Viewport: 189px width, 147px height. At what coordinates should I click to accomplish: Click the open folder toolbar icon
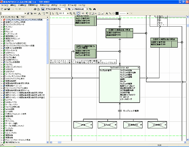6,9
